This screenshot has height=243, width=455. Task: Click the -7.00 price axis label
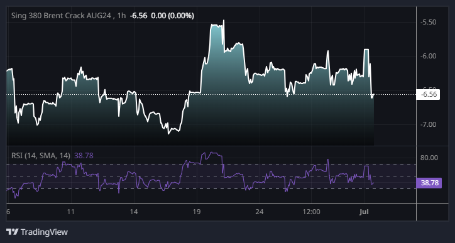[x=428, y=124]
